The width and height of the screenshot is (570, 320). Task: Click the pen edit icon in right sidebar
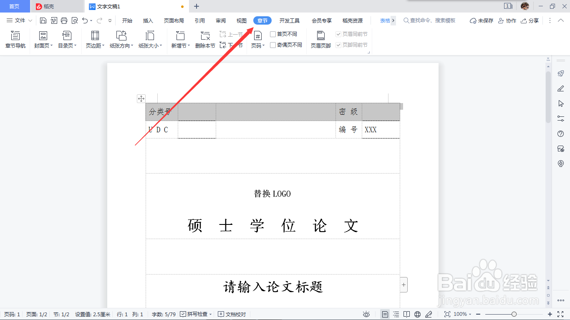pyautogui.click(x=561, y=88)
